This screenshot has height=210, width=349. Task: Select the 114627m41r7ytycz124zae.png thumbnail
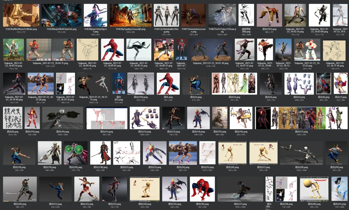coord(222,15)
